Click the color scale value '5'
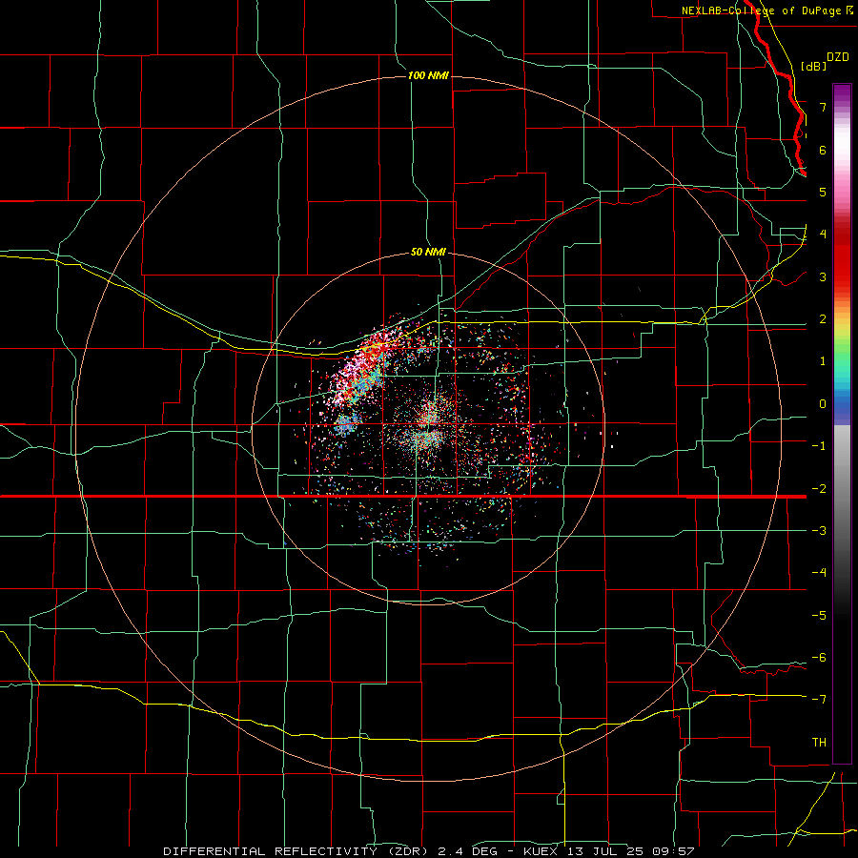 [823, 192]
